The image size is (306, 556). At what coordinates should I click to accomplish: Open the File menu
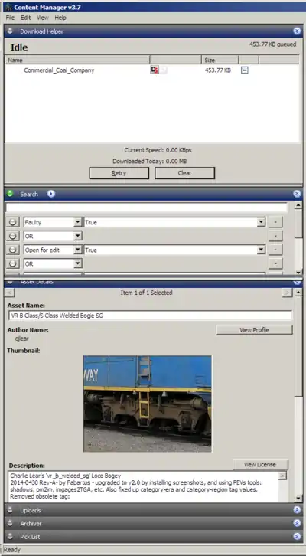(x=10, y=18)
